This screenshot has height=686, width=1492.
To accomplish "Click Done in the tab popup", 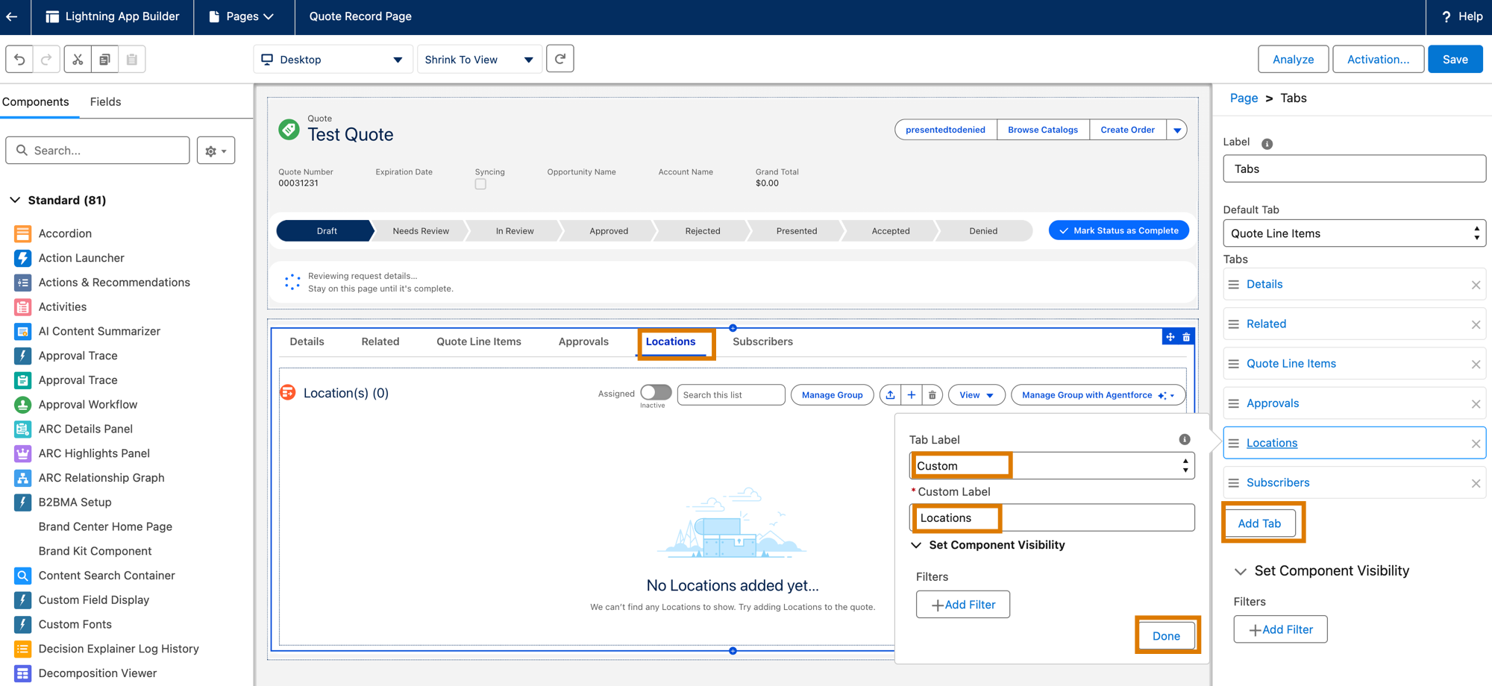I will coord(1166,636).
